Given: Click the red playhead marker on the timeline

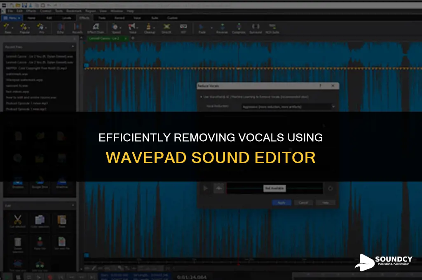Looking at the screenshot, I should [238, 264].
